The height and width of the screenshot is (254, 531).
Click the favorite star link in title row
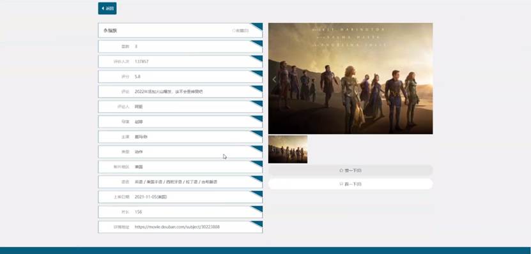[240, 31]
